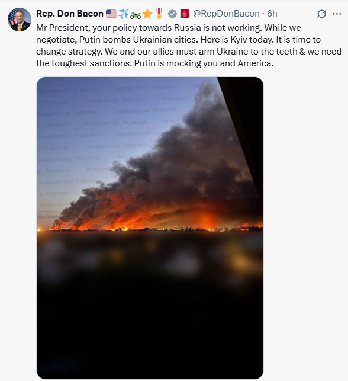Viewport: 348px width, 381px height.
Task: Click the military medal emoji
Action: (159, 14)
